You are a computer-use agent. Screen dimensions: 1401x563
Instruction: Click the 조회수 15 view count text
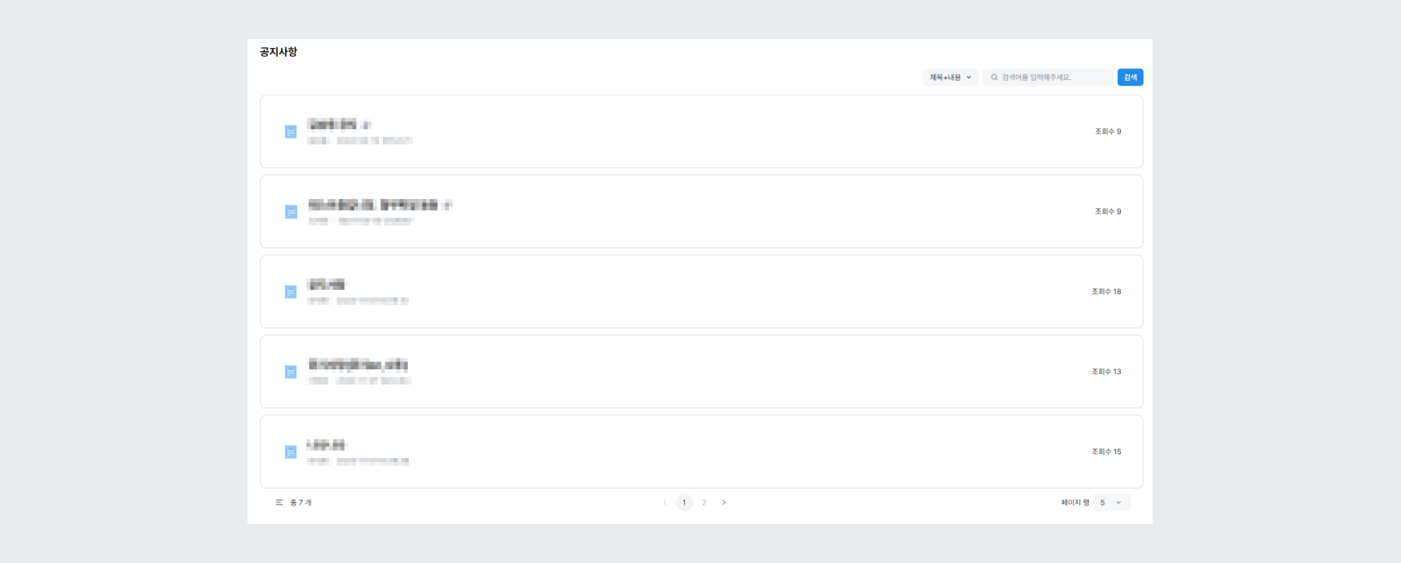pos(1106,452)
